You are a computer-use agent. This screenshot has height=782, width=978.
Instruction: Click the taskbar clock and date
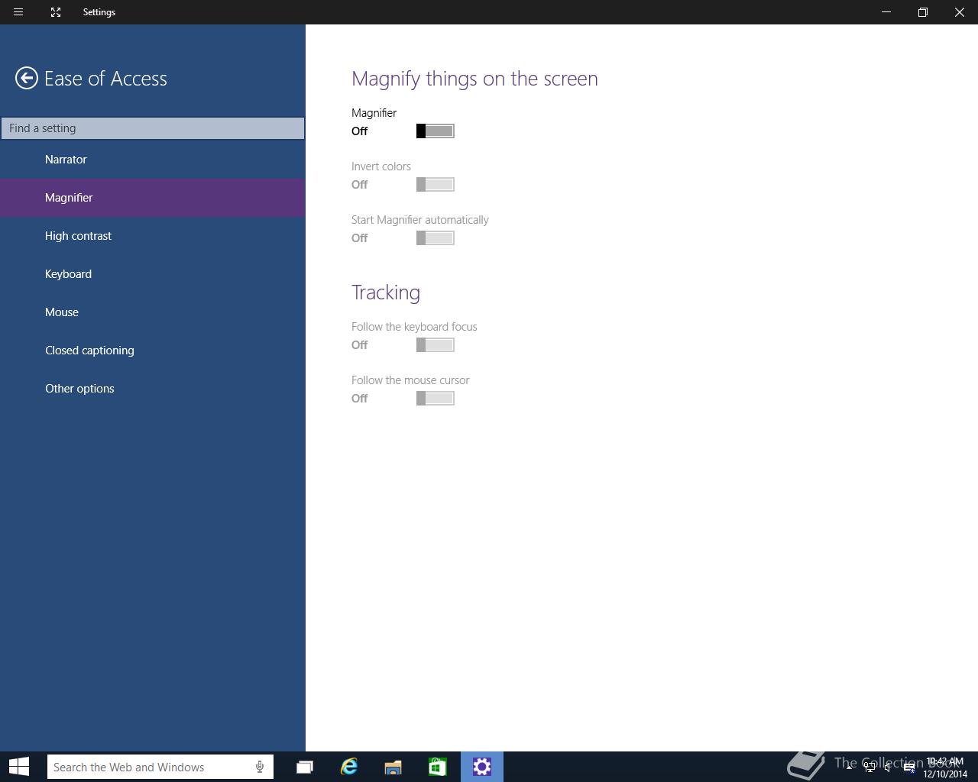pyautogui.click(x=945, y=767)
